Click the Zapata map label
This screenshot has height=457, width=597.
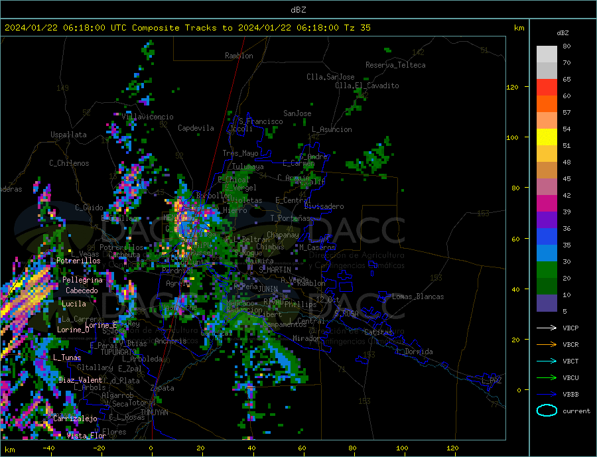point(163,388)
